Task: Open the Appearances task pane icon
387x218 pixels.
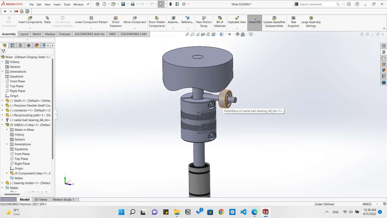Action: click(x=384, y=70)
